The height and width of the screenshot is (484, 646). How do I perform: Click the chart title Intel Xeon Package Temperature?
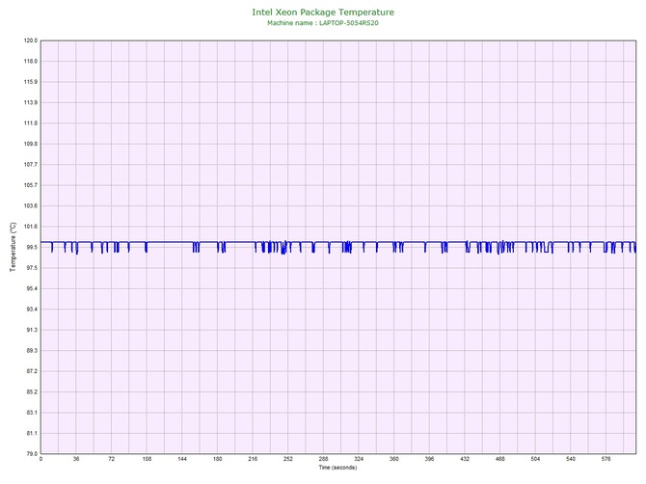323,13
